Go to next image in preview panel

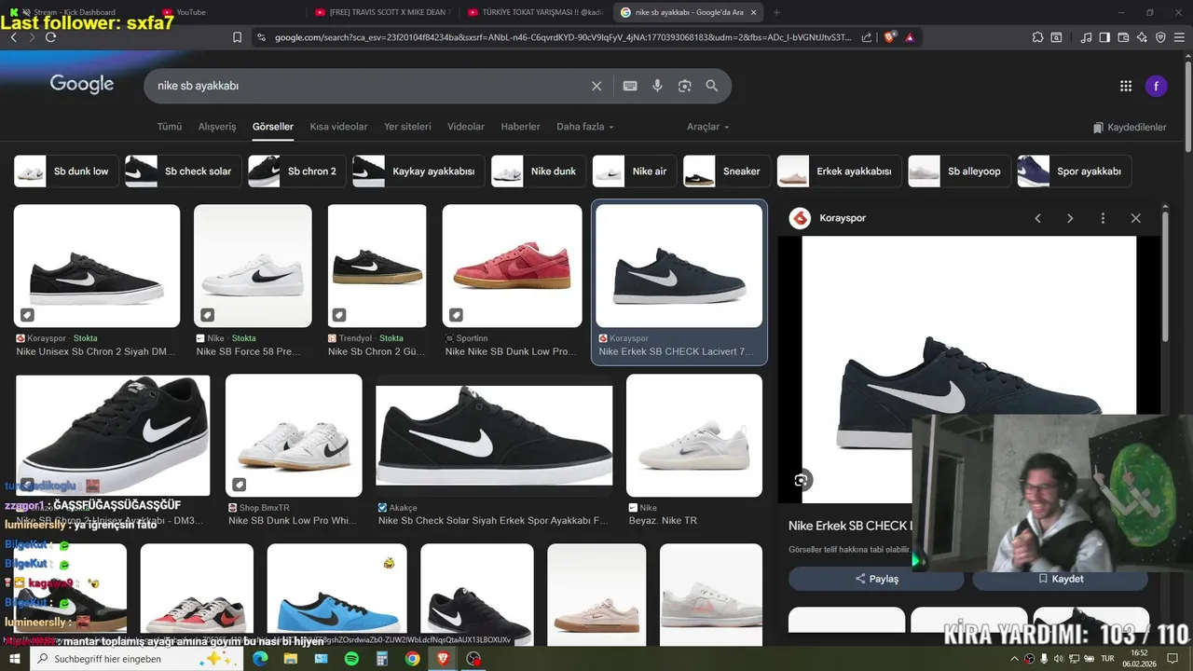coord(1070,218)
